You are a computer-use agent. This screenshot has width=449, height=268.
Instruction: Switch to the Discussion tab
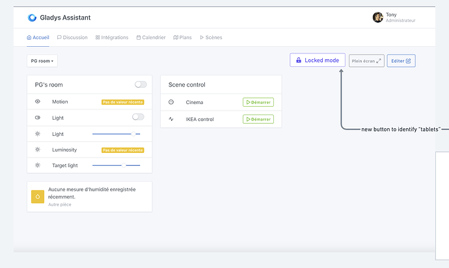coord(72,38)
